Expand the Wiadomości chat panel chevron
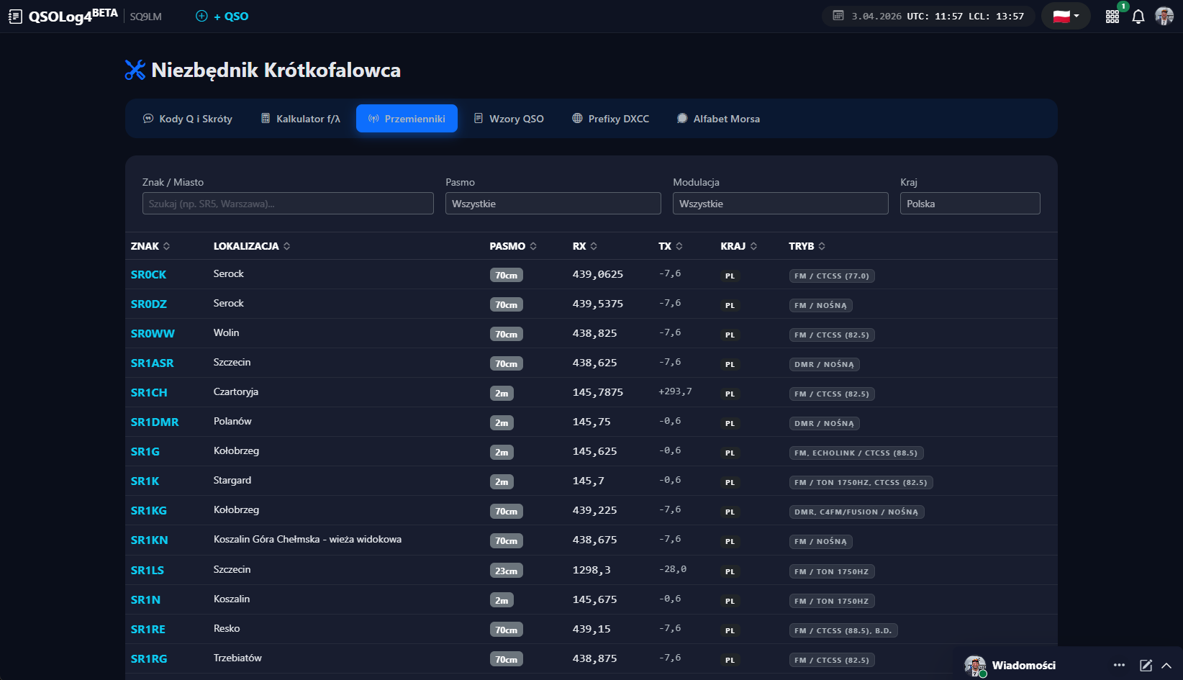The width and height of the screenshot is (1183, 680). pyautogui.click(x=1166, y=666)
